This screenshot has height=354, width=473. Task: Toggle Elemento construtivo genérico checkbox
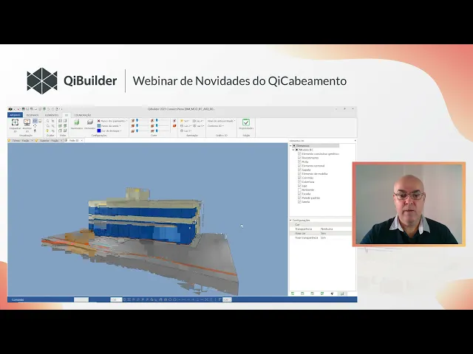299,154
